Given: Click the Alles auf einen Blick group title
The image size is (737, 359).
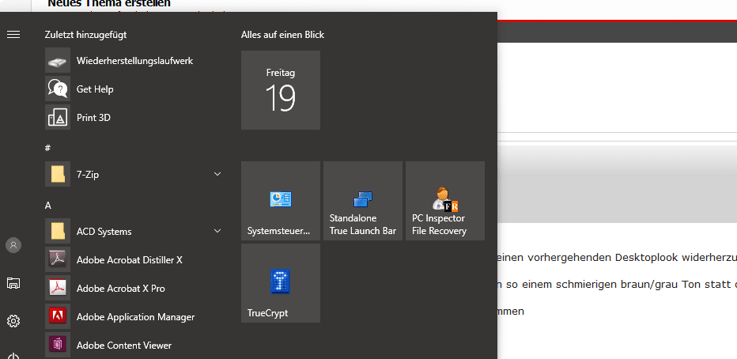Looking at the screenshot, I should (282, 35).
